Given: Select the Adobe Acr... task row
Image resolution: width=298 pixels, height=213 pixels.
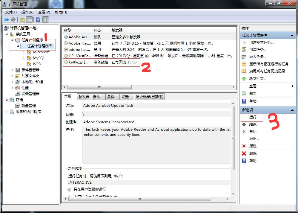Looking at the screenshot, I should pos(149,37).
